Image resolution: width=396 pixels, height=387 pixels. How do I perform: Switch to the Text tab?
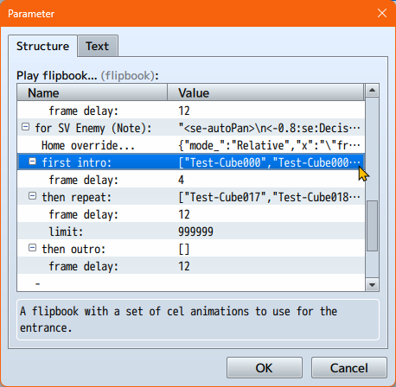pos(98,47)
